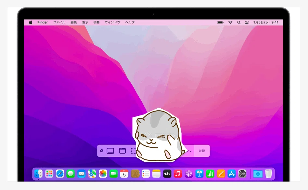Open Podcasts from the Dock
The image size is (308, 190).
(x=188, y=174)
